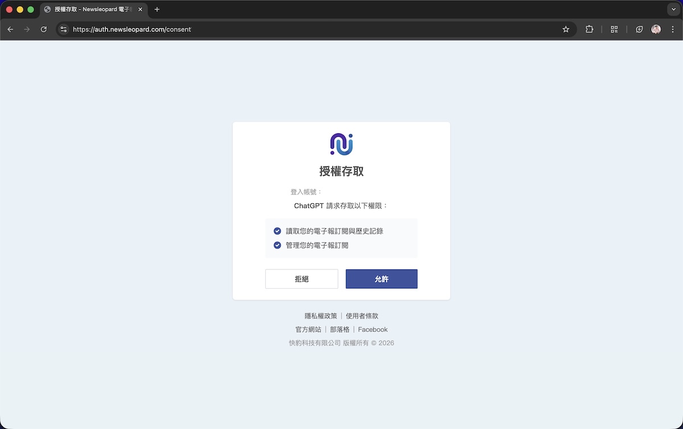
Task: View site information icon in address bar
Action: 64,29
